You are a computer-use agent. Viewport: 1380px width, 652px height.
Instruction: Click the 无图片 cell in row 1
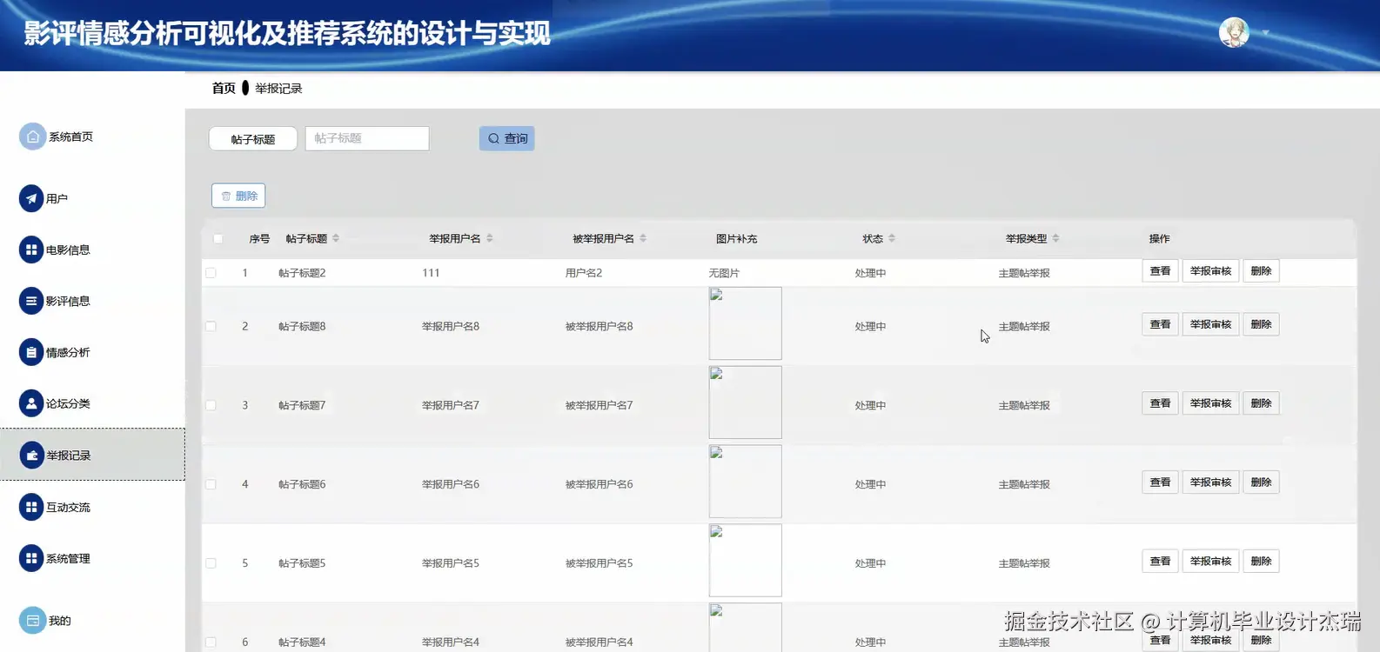(x=724, y=273)
